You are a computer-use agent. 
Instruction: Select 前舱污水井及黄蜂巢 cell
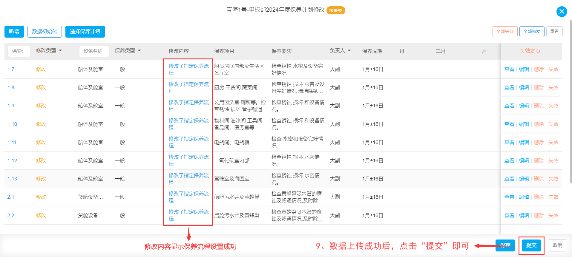point(237,197)
